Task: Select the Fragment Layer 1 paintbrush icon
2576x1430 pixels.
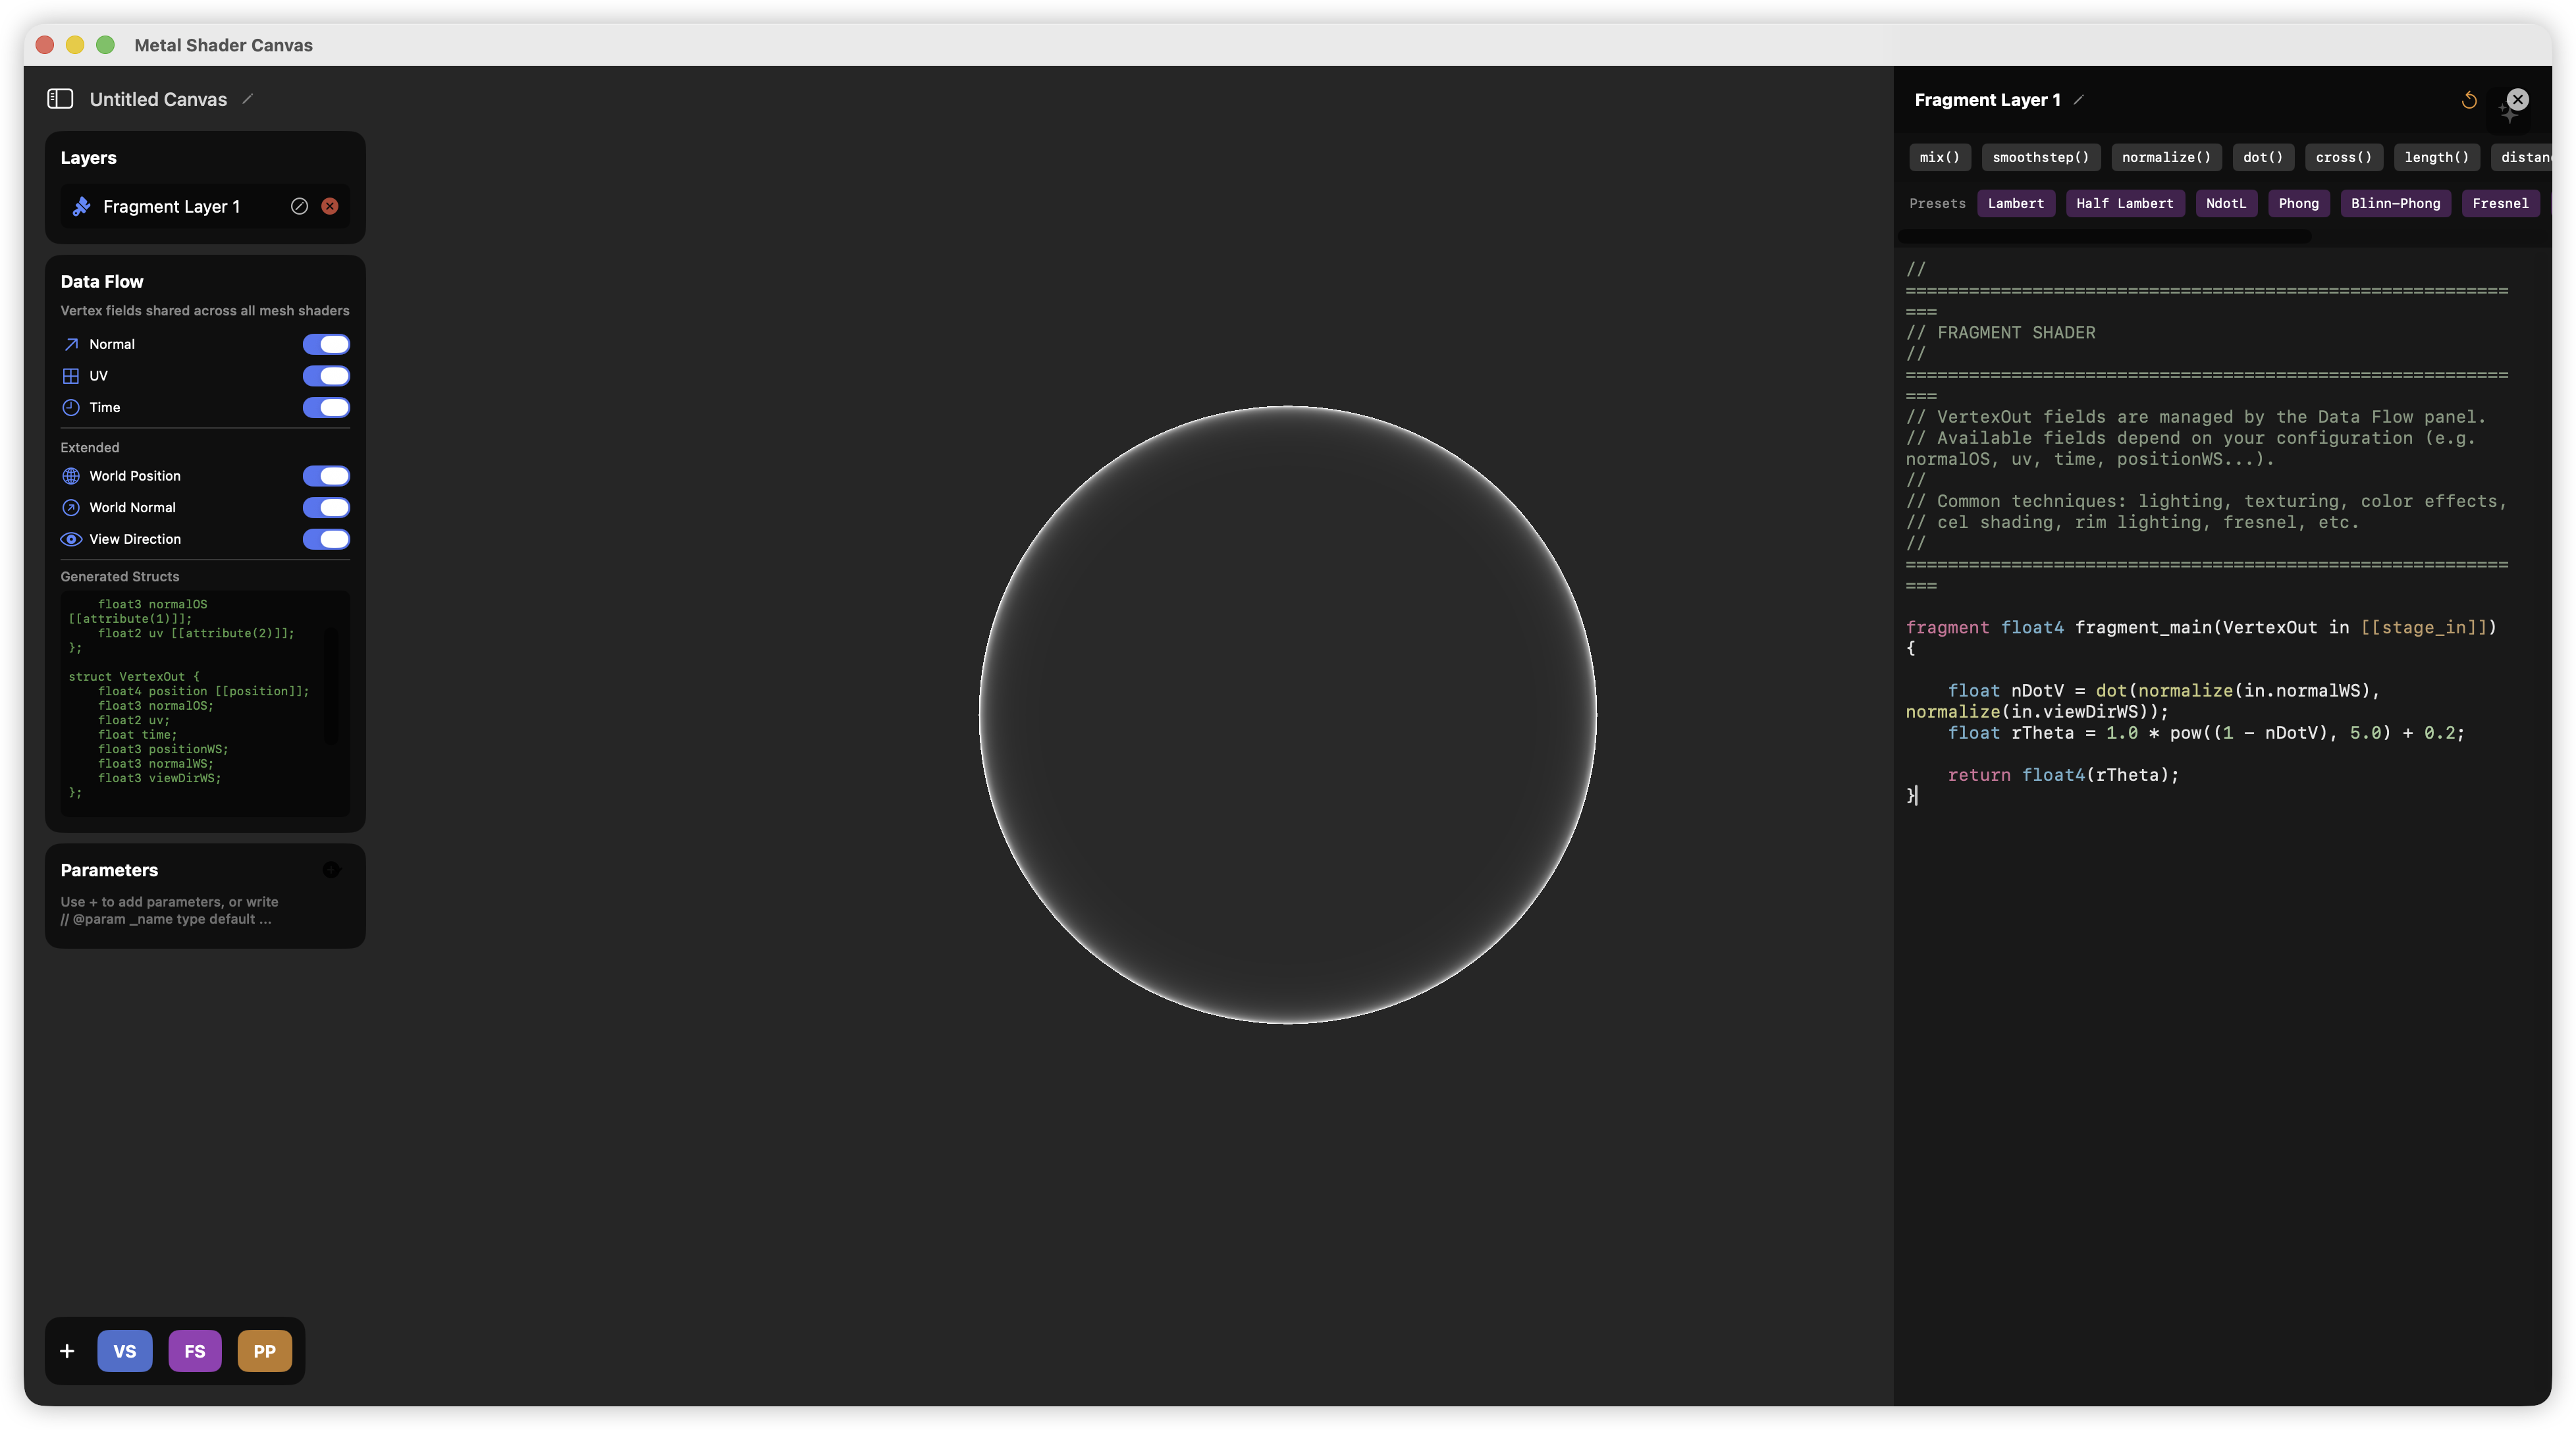Action: click(x=80, y=207)
